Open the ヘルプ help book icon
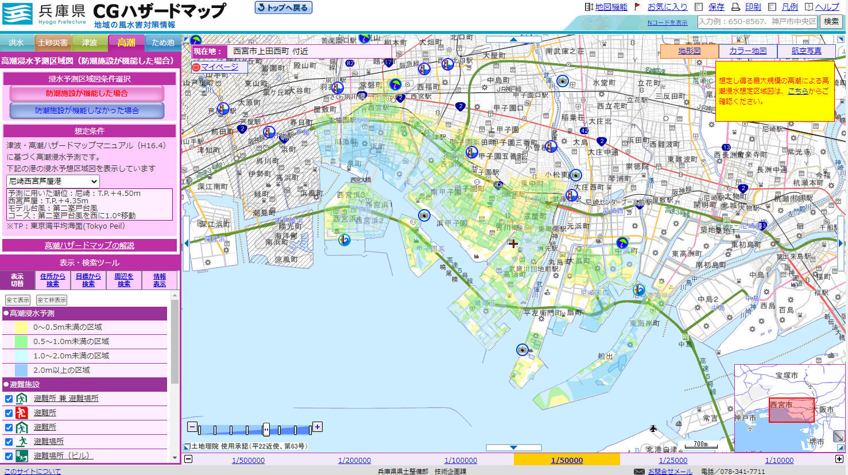The height and width of the screenshot is (475, 848). [x=809, y=7]
